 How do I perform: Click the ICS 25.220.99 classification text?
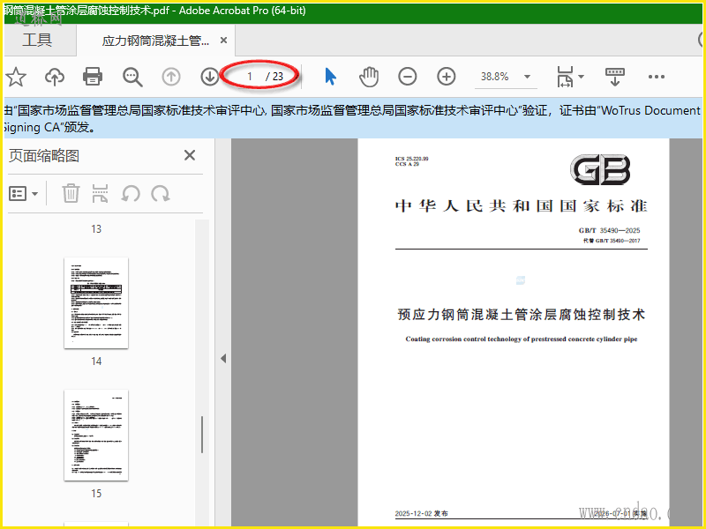(412, 159)
